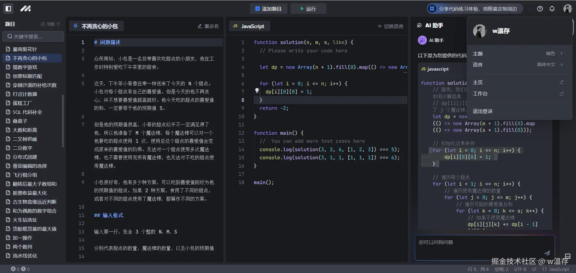Open the notifications bell
576x273 pixels.
(552, 9)
